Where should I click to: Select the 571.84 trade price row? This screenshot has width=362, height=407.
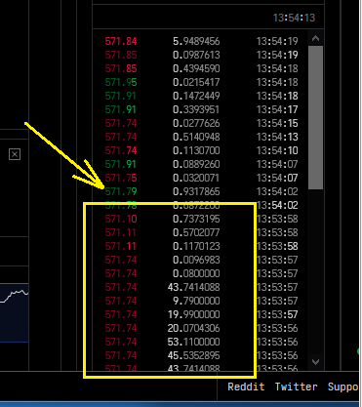[x=201, y=41]
